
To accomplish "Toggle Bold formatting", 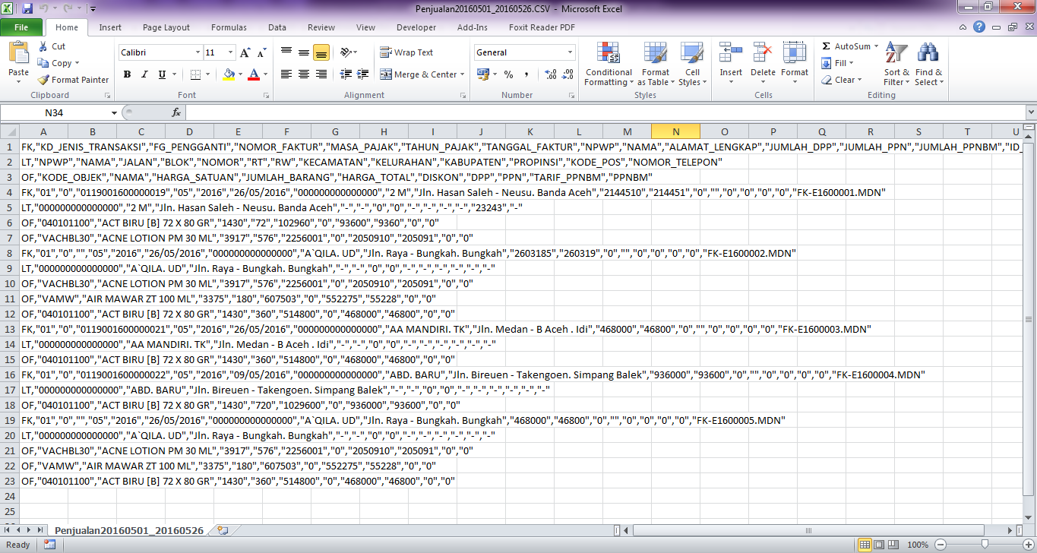I will [x=127, y=74].
